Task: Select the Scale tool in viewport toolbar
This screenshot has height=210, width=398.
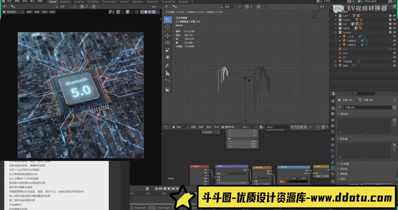Action: 168,50
